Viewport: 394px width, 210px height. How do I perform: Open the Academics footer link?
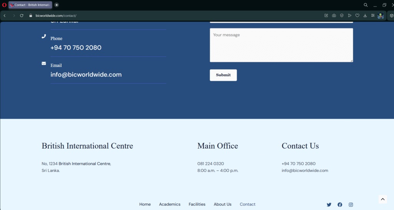[170, 204]
